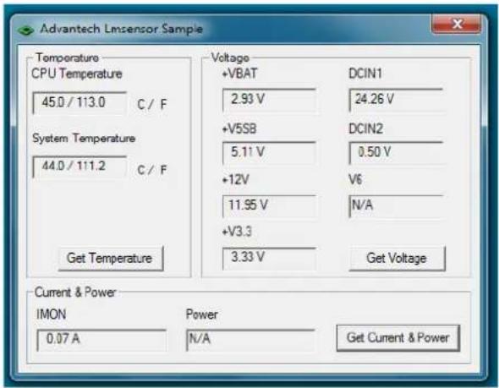Click the CPU Temperature label

[77, 74]
